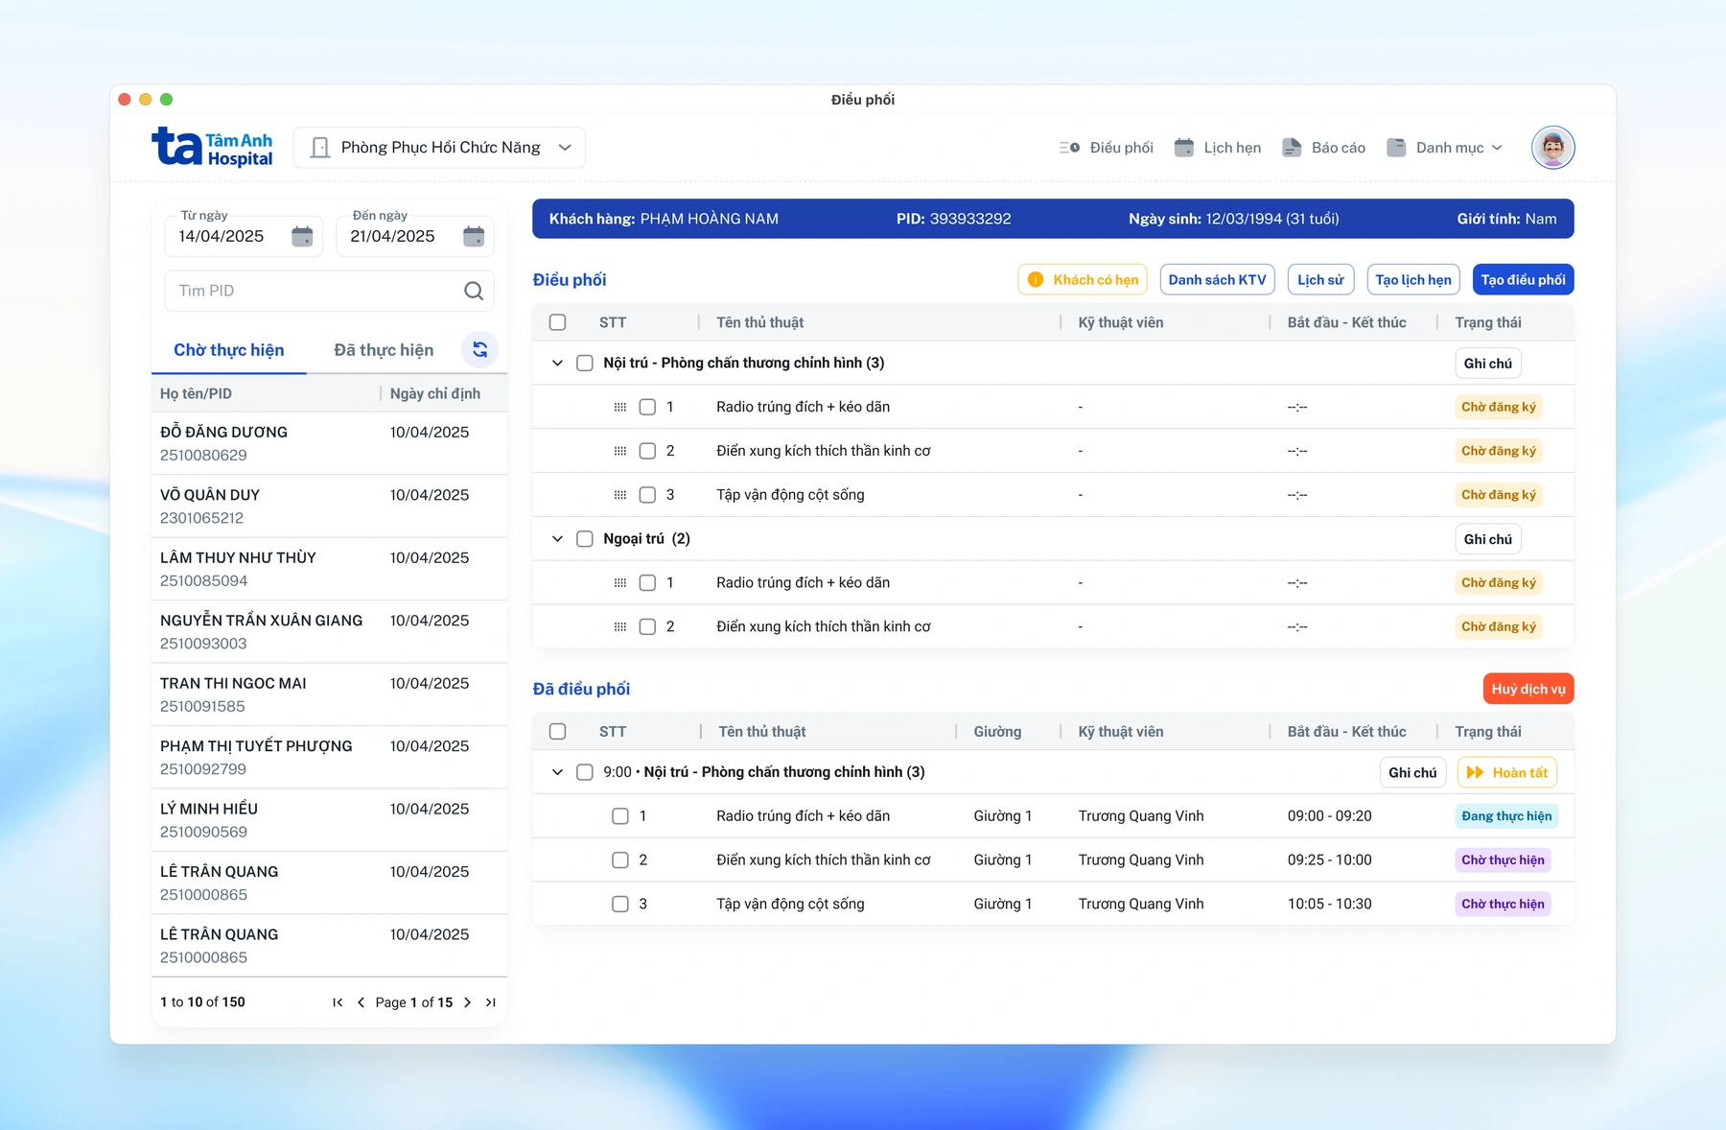The image size is (1726, 1130).
Task: Check Nội trú row 2 Điển xung kích
Action: click(647, 451)
